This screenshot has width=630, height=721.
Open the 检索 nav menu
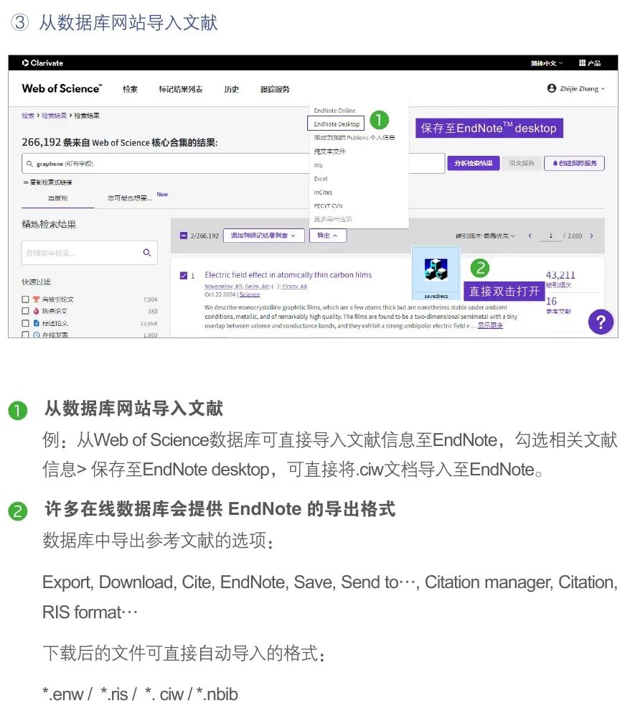click(x=130, y=89)
